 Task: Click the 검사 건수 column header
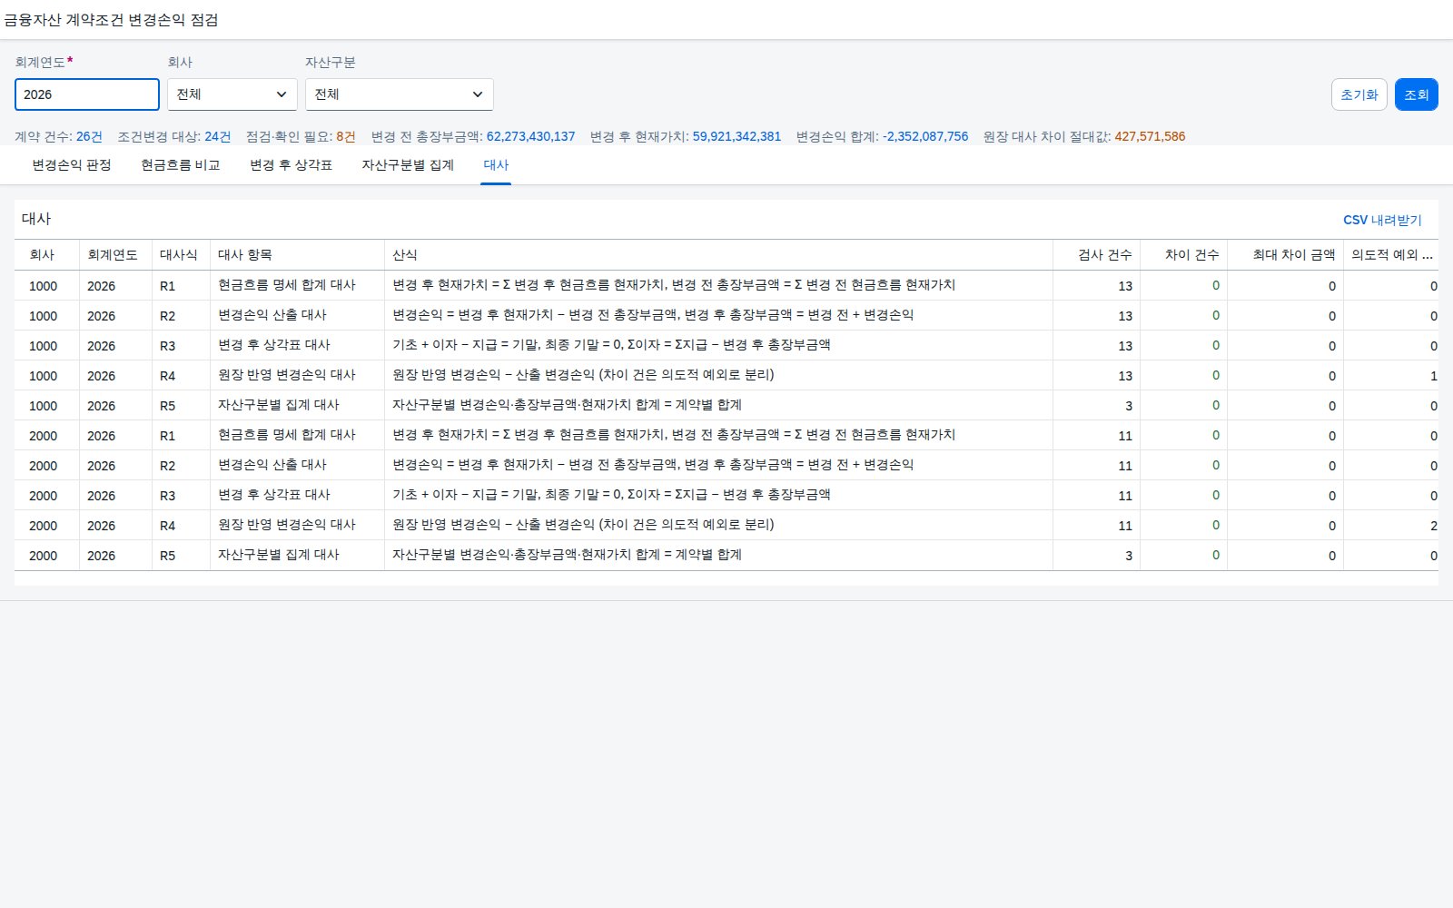[x=1097, y=255]
